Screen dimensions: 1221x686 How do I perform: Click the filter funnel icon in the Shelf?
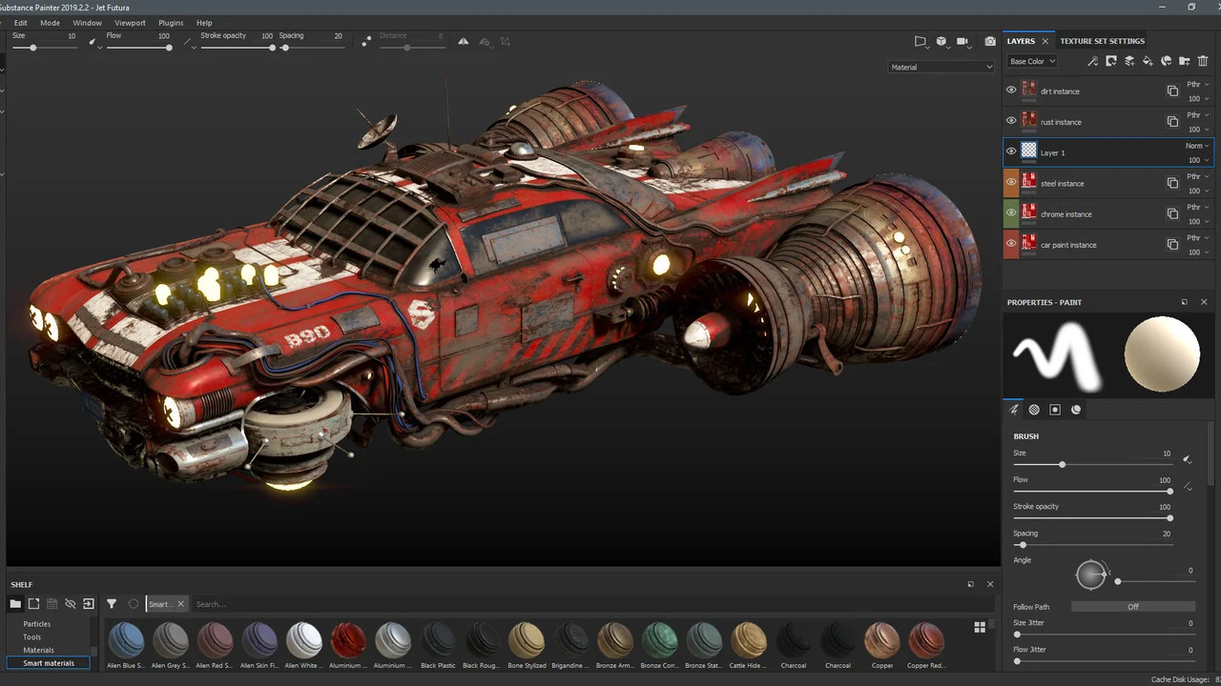pos(112,603)
